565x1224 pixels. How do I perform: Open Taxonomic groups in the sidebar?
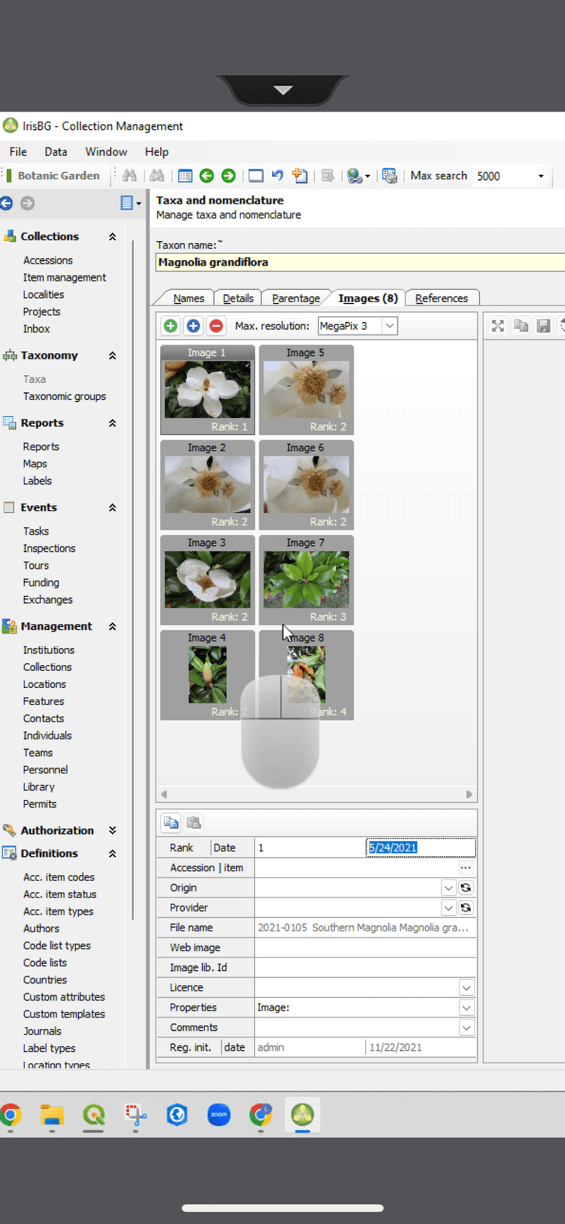point(64,397)
